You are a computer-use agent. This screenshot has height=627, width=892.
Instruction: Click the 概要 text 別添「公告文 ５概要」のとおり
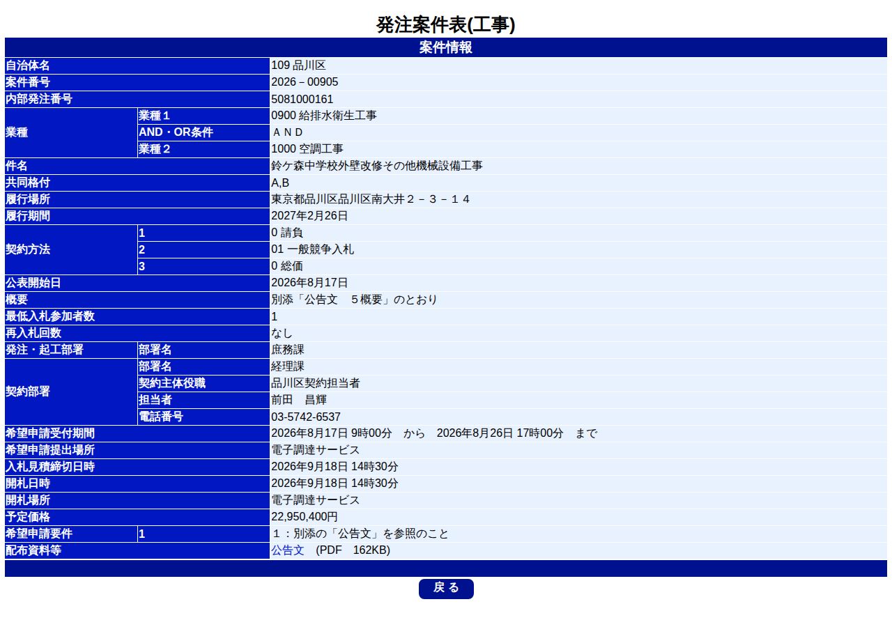pos(355,300)
